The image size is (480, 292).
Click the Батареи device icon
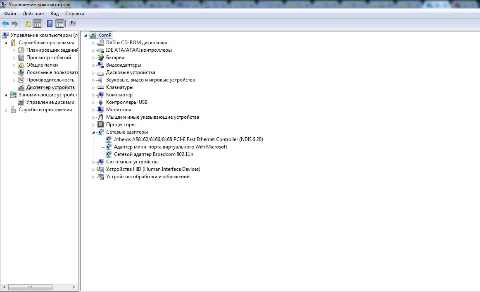pos(101,57)
